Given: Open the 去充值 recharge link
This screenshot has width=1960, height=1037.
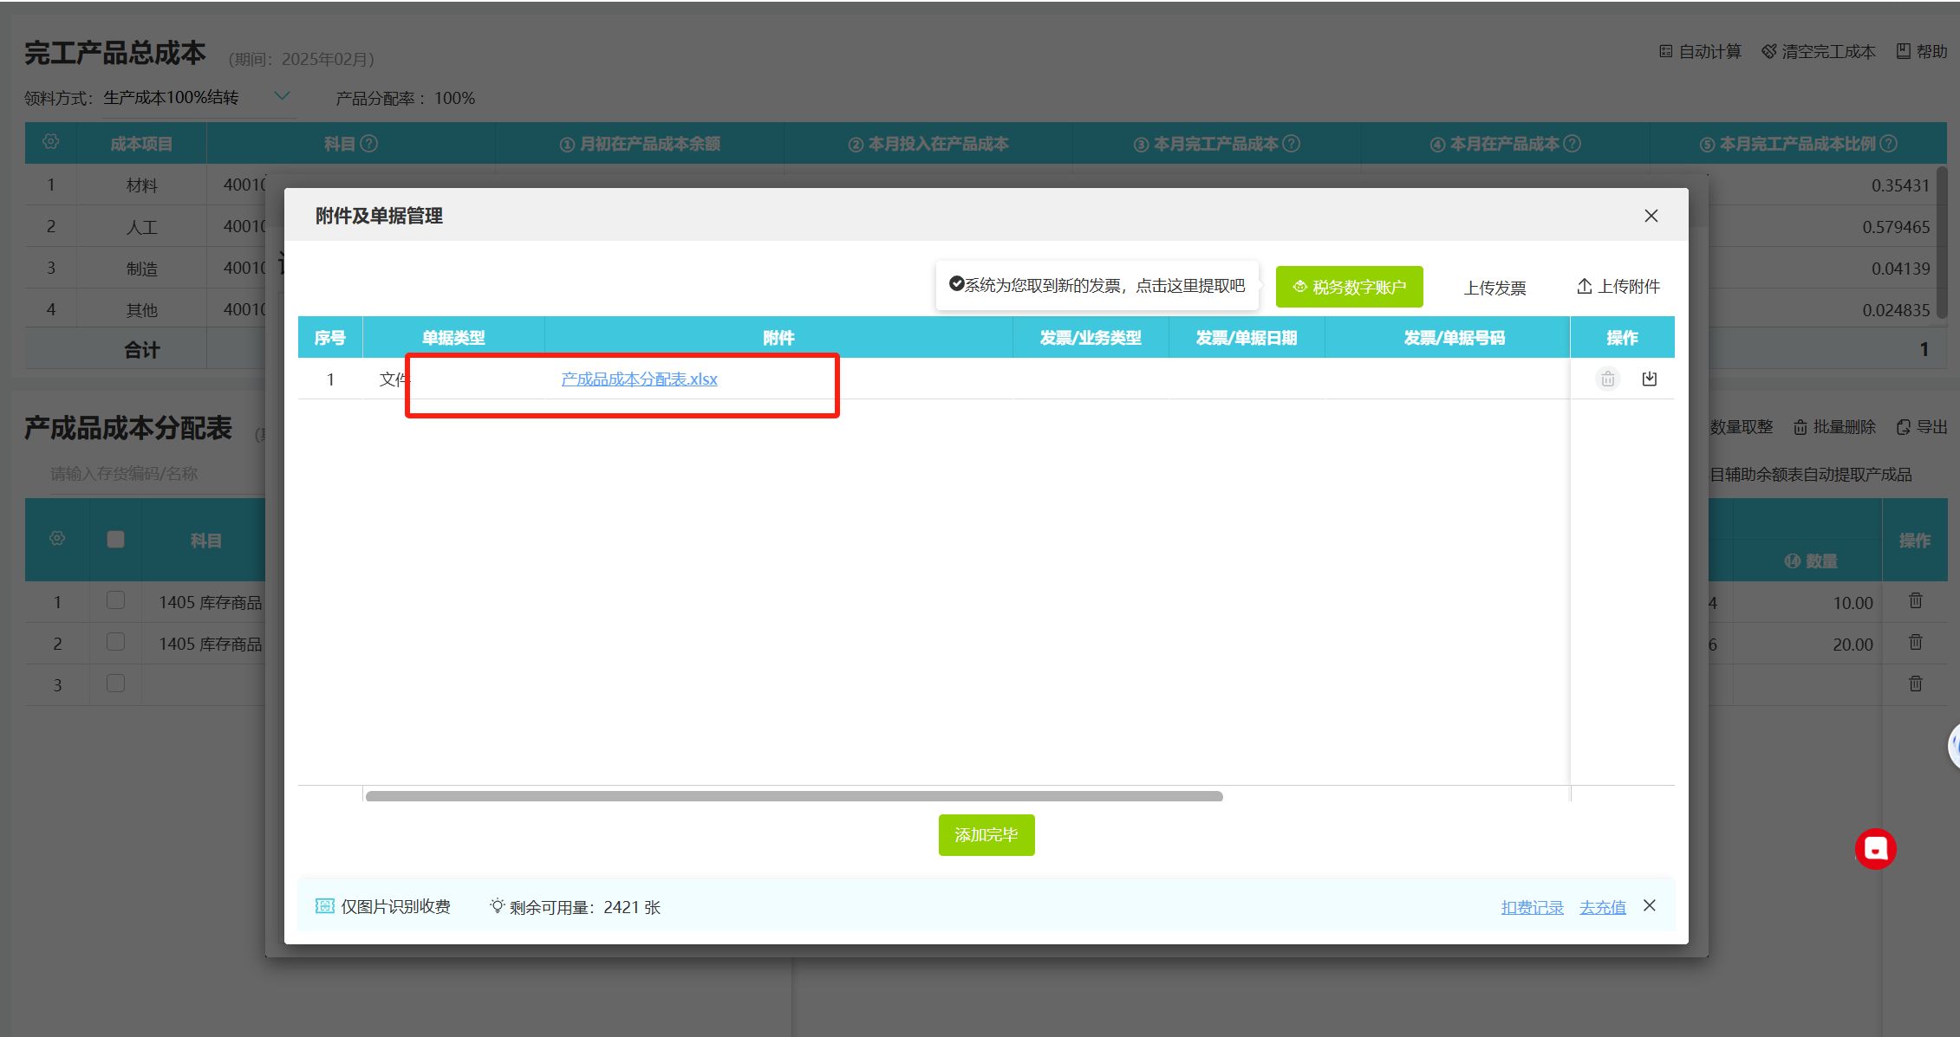Looking at the screenshot, I should [1602, 907].
